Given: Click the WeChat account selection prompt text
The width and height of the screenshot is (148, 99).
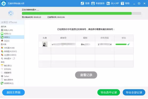Looking at the screenshot, I should pos(86,29).
